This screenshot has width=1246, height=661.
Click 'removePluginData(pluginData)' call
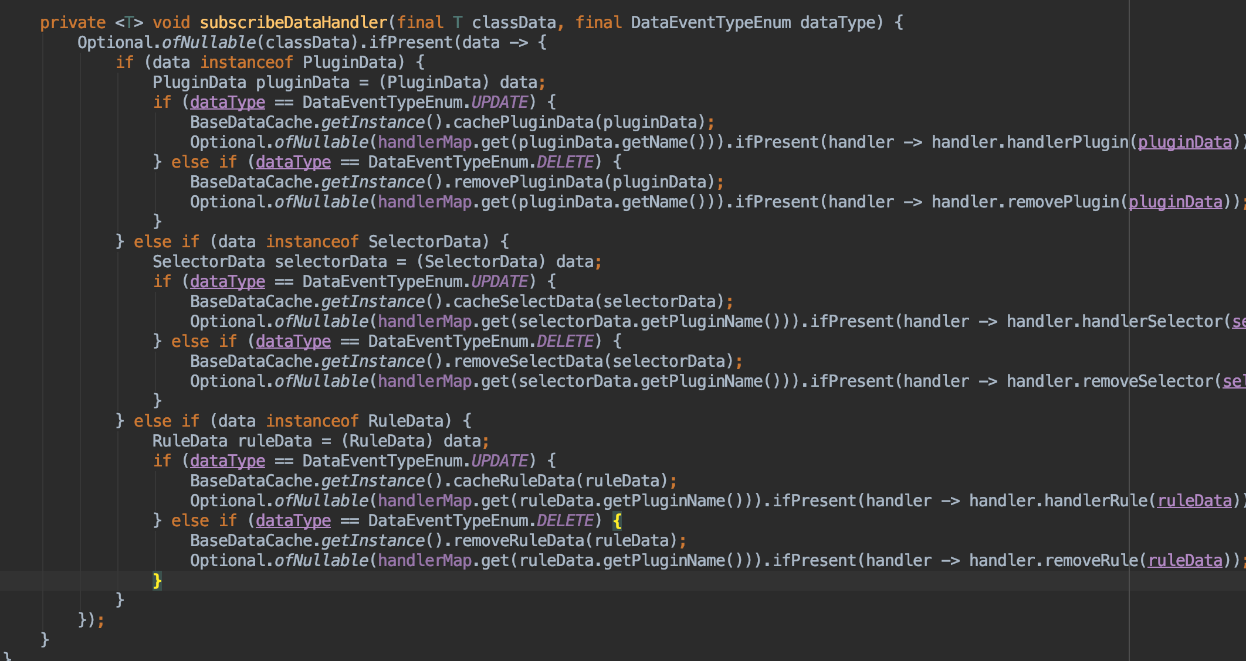[x=584, y=182]
